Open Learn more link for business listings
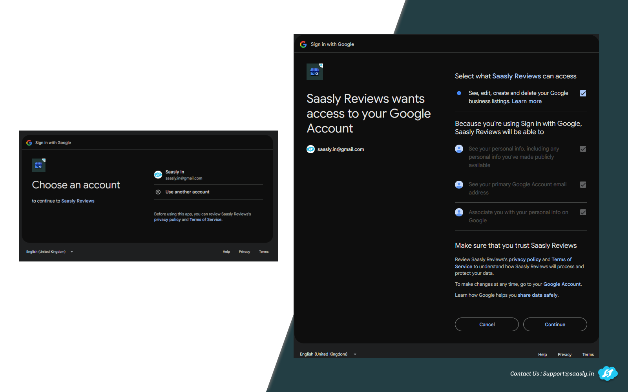Viewport: 628px width, 392px height. tap(527, 101)
